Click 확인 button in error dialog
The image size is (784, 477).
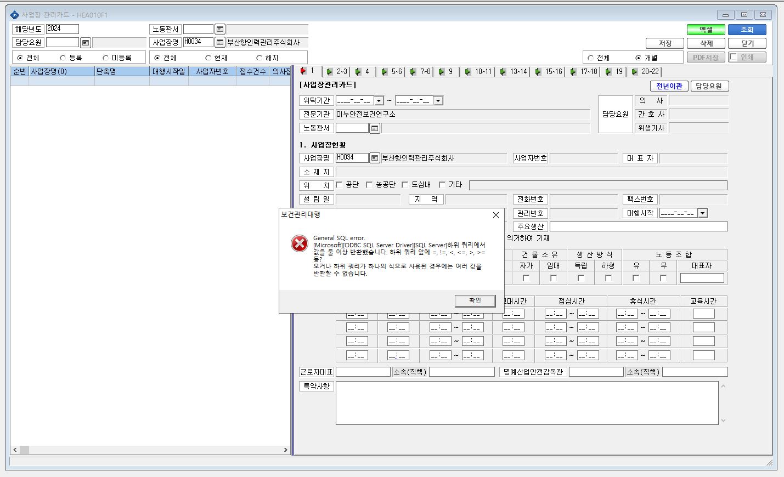[x=475, y=300]
